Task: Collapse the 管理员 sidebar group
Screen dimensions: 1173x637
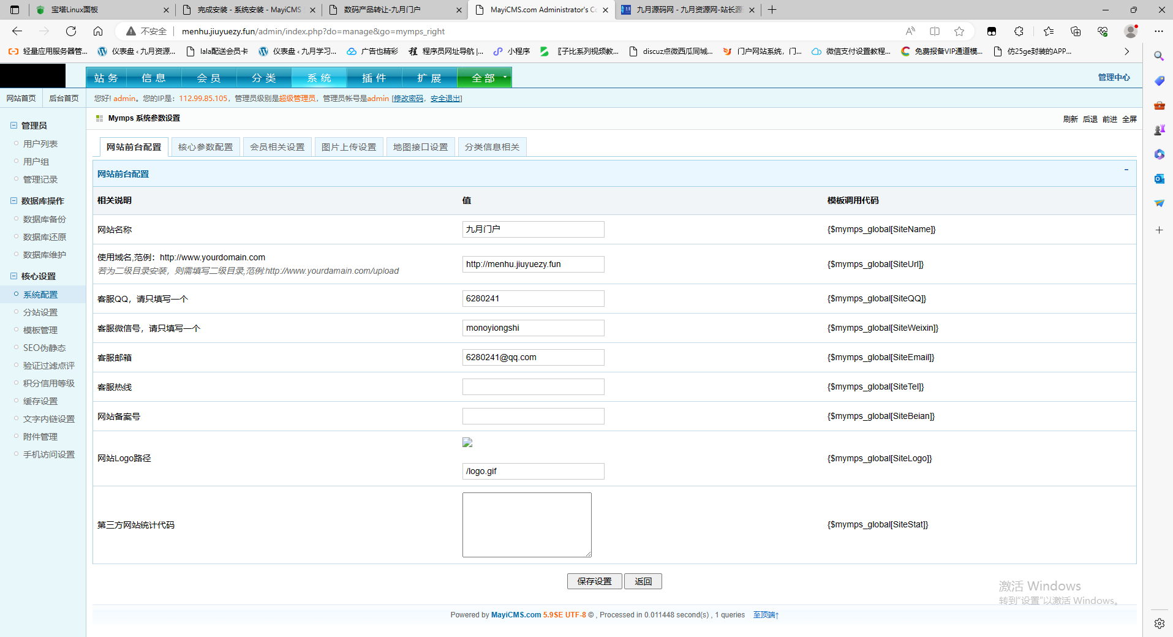Action: (x=13, y=125)
